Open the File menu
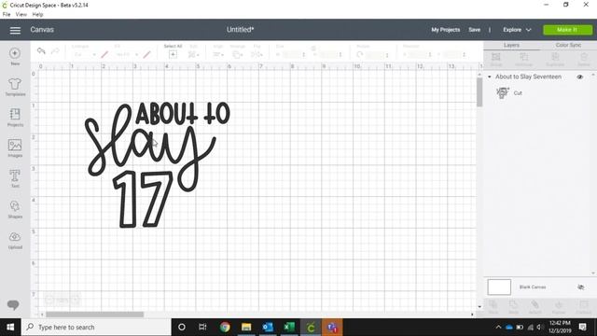 tap(7, 15)
